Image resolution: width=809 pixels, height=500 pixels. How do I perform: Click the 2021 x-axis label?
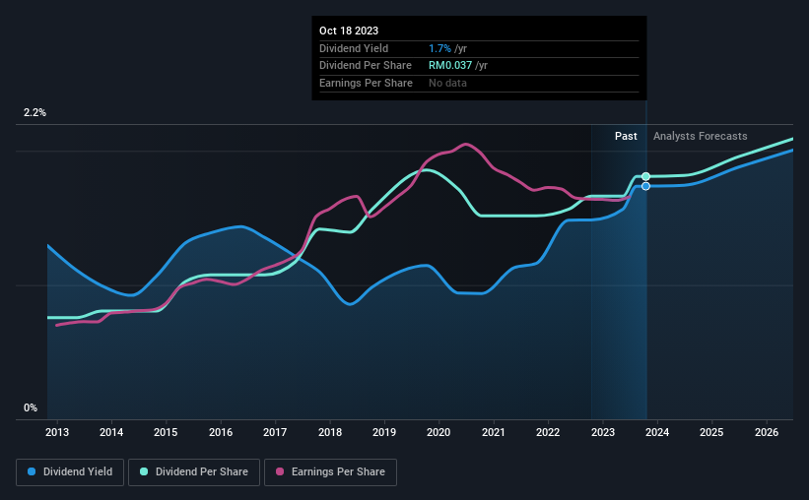(x=494, y=432)
